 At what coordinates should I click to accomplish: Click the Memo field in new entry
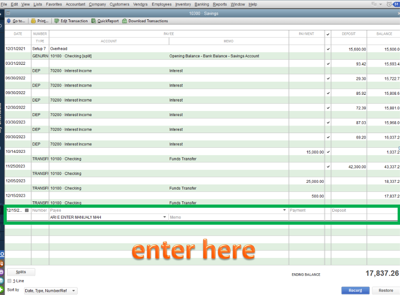click(x=228, y=217)
